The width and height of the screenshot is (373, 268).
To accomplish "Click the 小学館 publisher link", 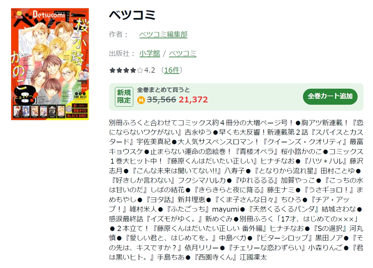I will tap(149, 54).
